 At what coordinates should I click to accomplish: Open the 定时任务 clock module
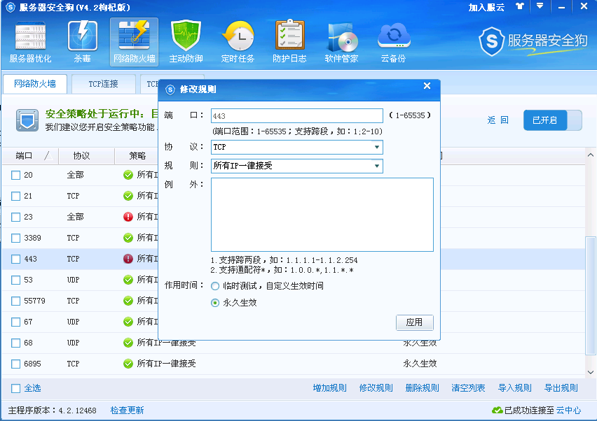[x=238, y=42]
